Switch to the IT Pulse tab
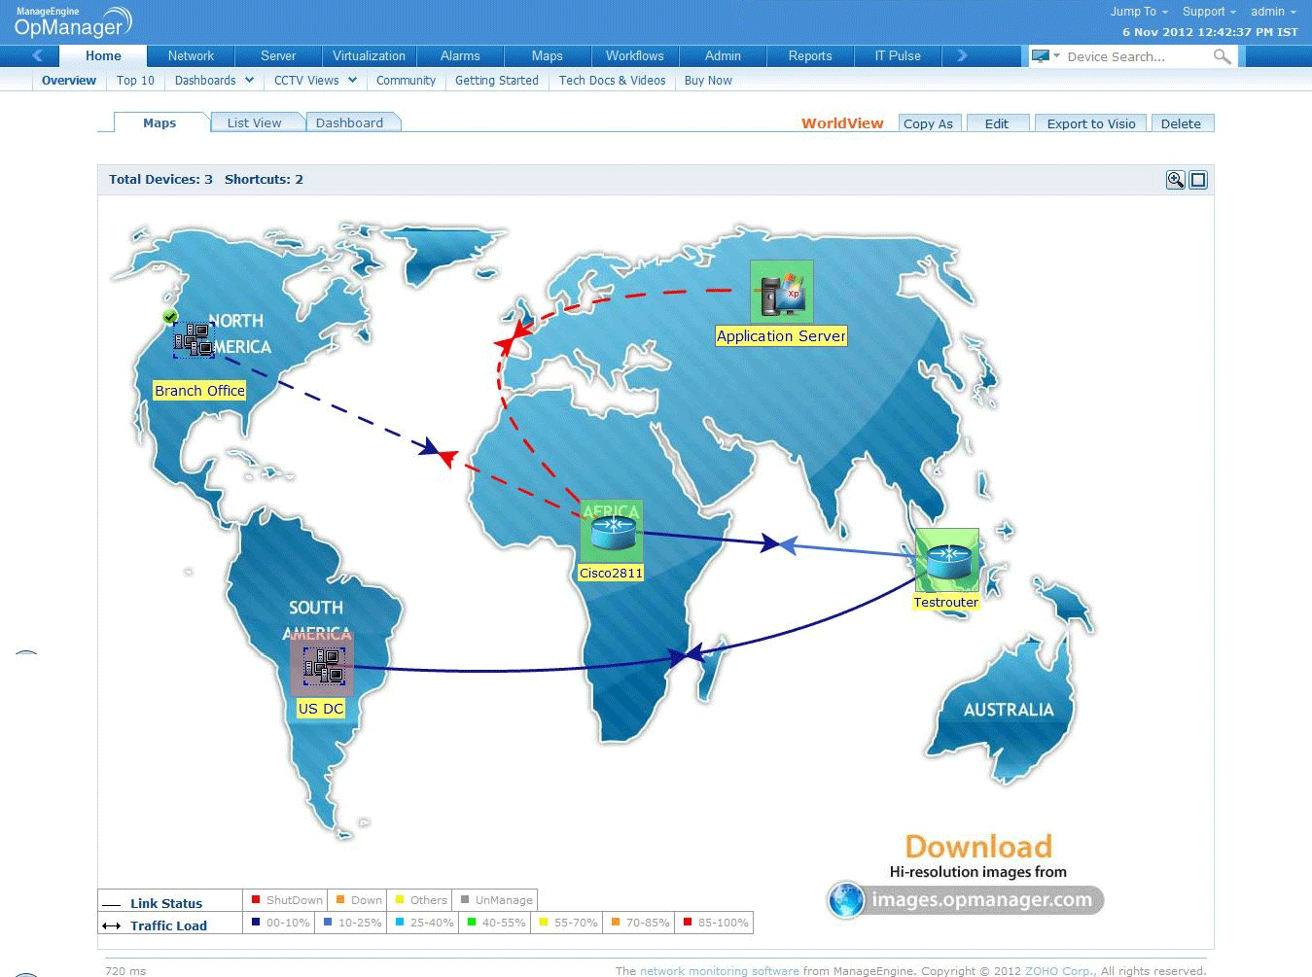 coord(898,56)
